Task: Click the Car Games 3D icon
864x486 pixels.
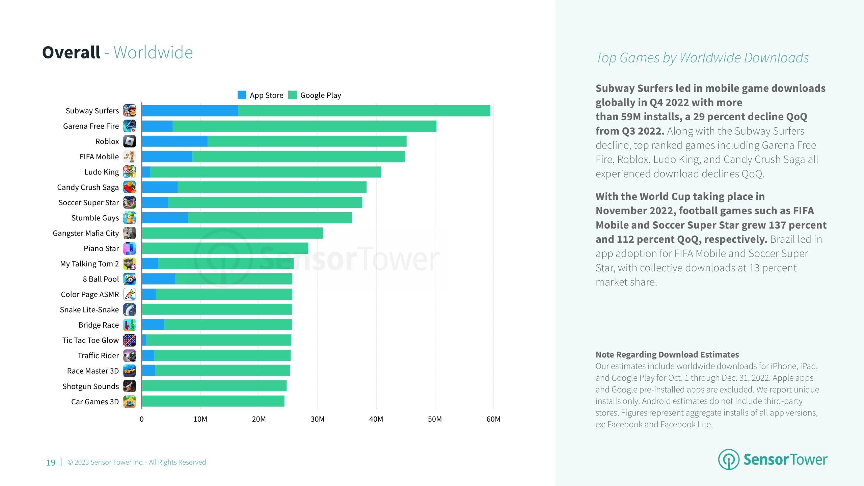Action: (129, 402)
